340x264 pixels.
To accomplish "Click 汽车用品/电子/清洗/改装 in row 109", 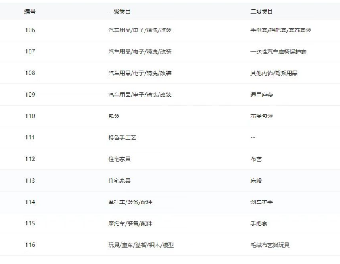I will pos(140,95).
